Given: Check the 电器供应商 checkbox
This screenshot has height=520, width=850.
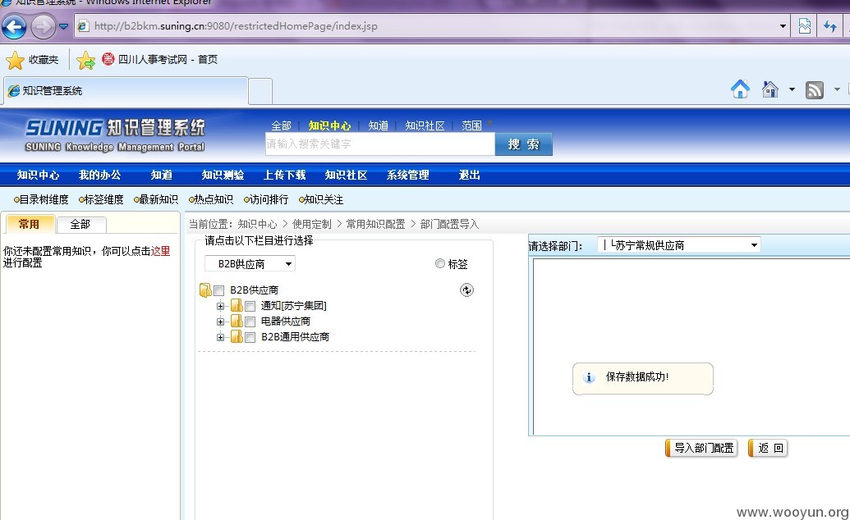Looking at the screenshot, I should point(250,322).
